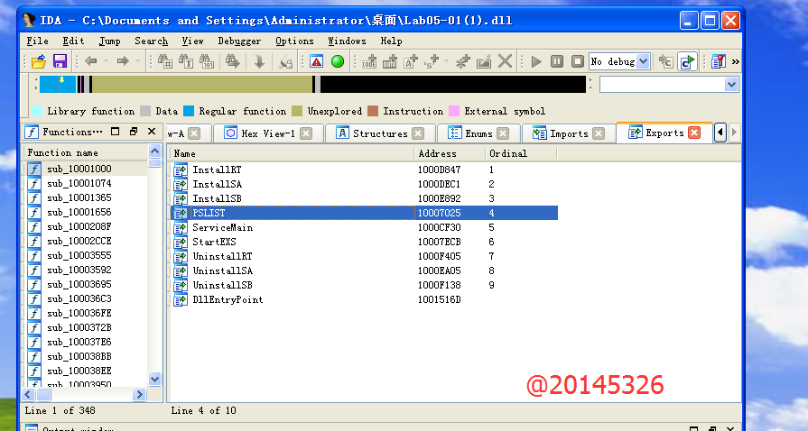Image resolution: width=808 pixels, height=431 pixels.
Task: Select the InstallRT export row
Action: tap(365, 170)
